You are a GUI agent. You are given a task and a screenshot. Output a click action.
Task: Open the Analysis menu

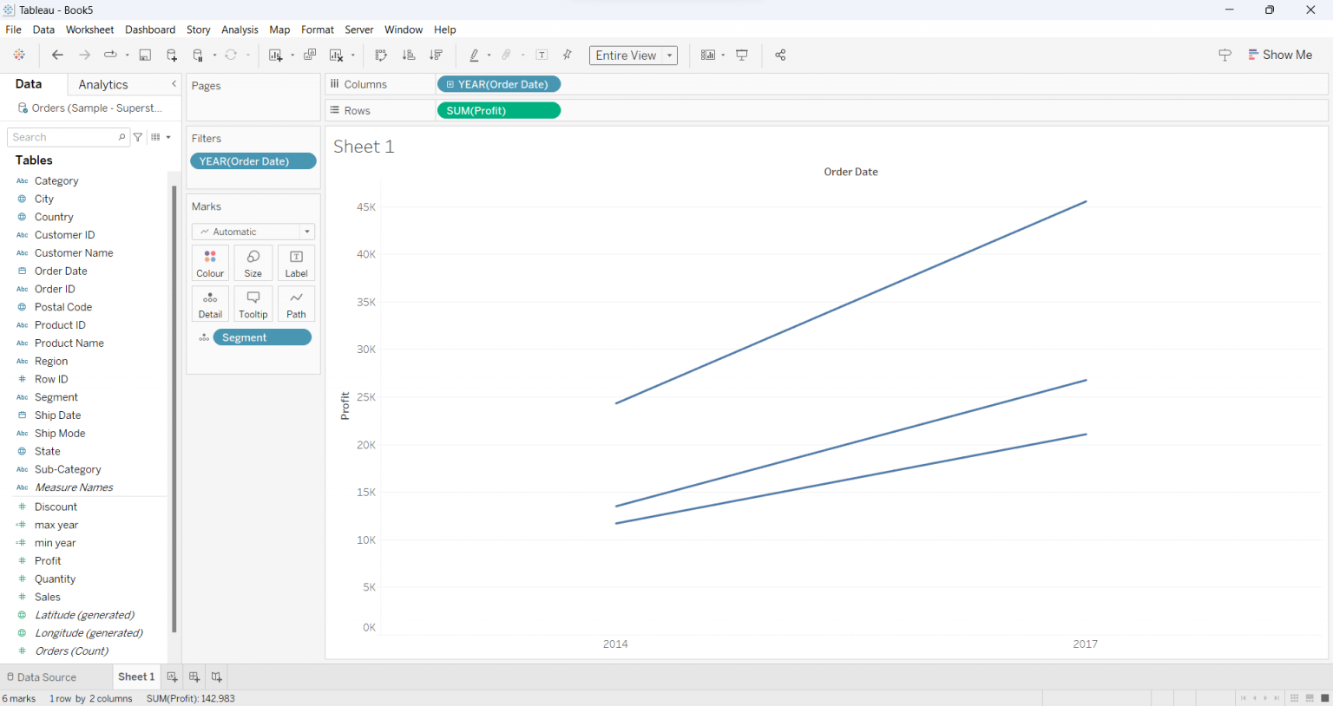coord(240,29)
